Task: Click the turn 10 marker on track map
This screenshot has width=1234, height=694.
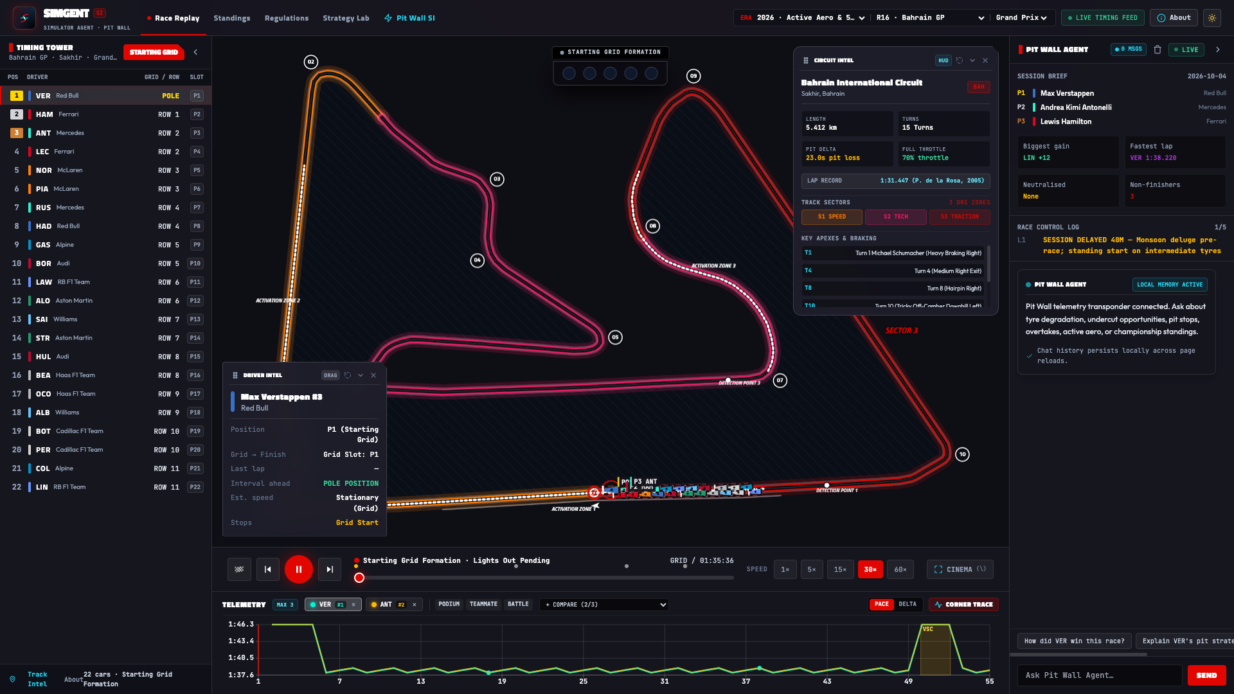Action: click(x=962, y=454)
